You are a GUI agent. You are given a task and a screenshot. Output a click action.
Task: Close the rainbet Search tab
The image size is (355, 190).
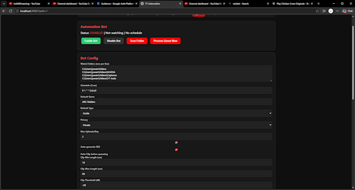pos(268,4)
